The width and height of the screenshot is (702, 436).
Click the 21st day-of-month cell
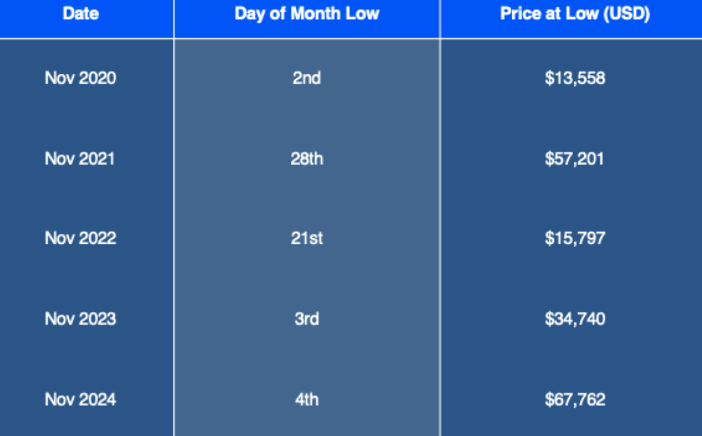(x=306, y=238)
